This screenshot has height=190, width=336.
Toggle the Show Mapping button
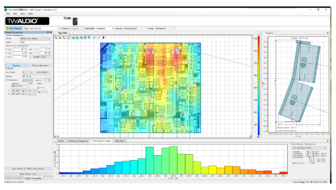pos(14,28)
